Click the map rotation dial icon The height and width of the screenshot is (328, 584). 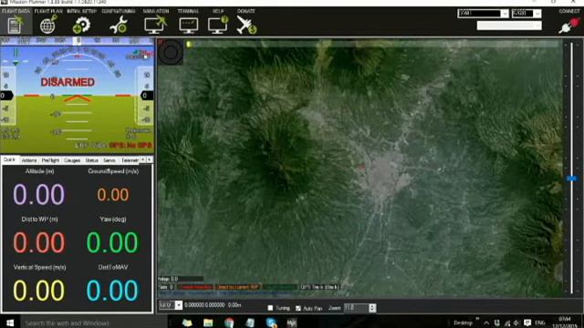point(171,52)
